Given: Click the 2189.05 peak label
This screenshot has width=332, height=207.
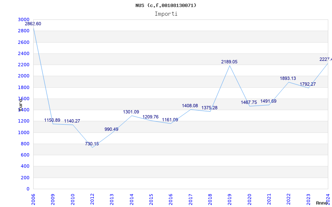Looking at the screenshot, I should [229, 62].
